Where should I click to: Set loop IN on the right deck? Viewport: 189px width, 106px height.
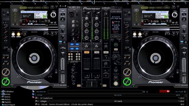(x=135, y=34)
